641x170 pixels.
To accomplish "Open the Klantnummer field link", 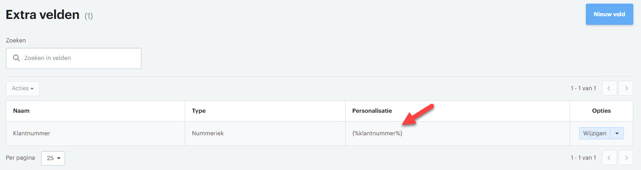I will [x=31, y=133].
